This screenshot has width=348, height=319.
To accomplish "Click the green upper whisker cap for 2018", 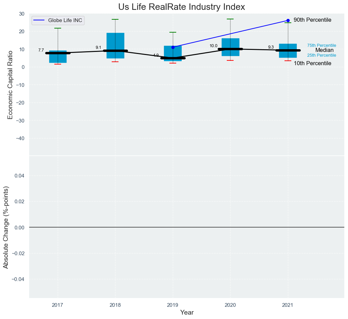I will (x=115, y=19).
